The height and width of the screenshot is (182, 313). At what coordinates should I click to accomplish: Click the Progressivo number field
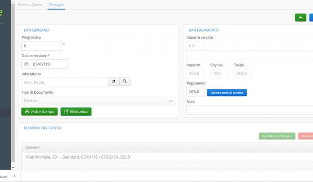42,46
